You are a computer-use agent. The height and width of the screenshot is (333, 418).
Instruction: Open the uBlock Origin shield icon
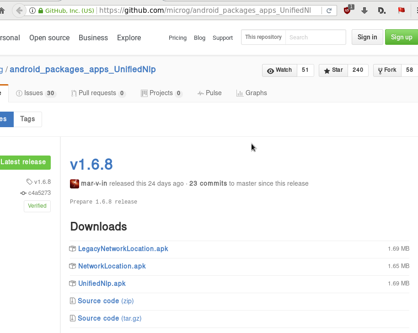348,10
